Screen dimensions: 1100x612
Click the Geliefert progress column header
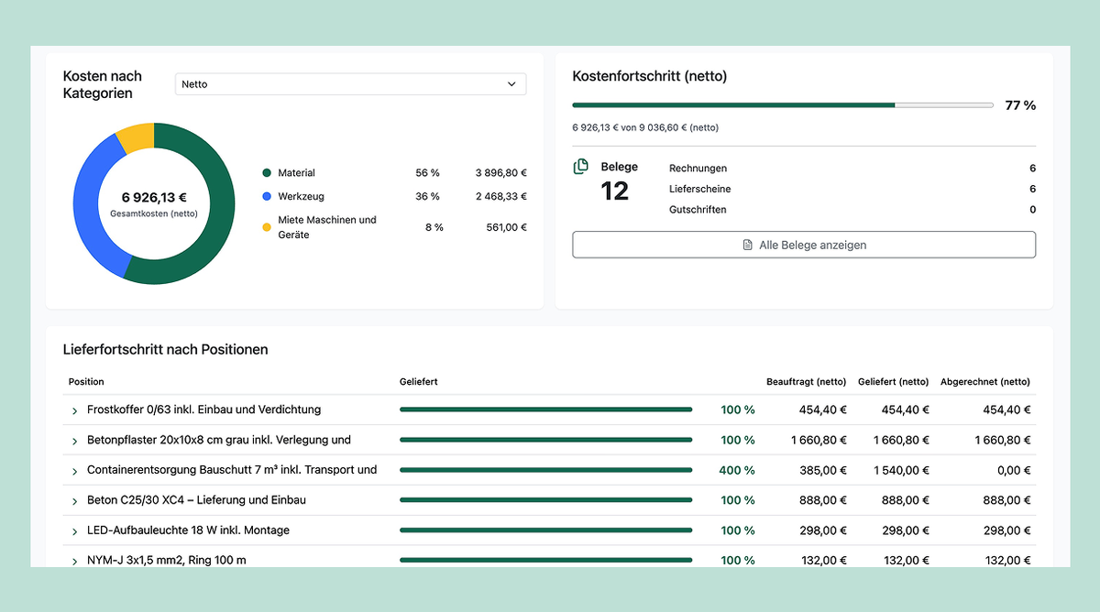pyautogui.click(x=419, y=382)
